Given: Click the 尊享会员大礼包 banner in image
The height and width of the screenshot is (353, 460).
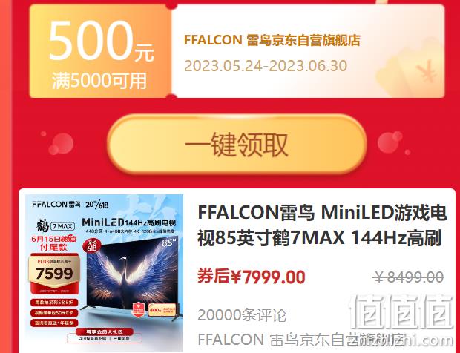Looking at the screenshot, I should [x=105, y=332].
